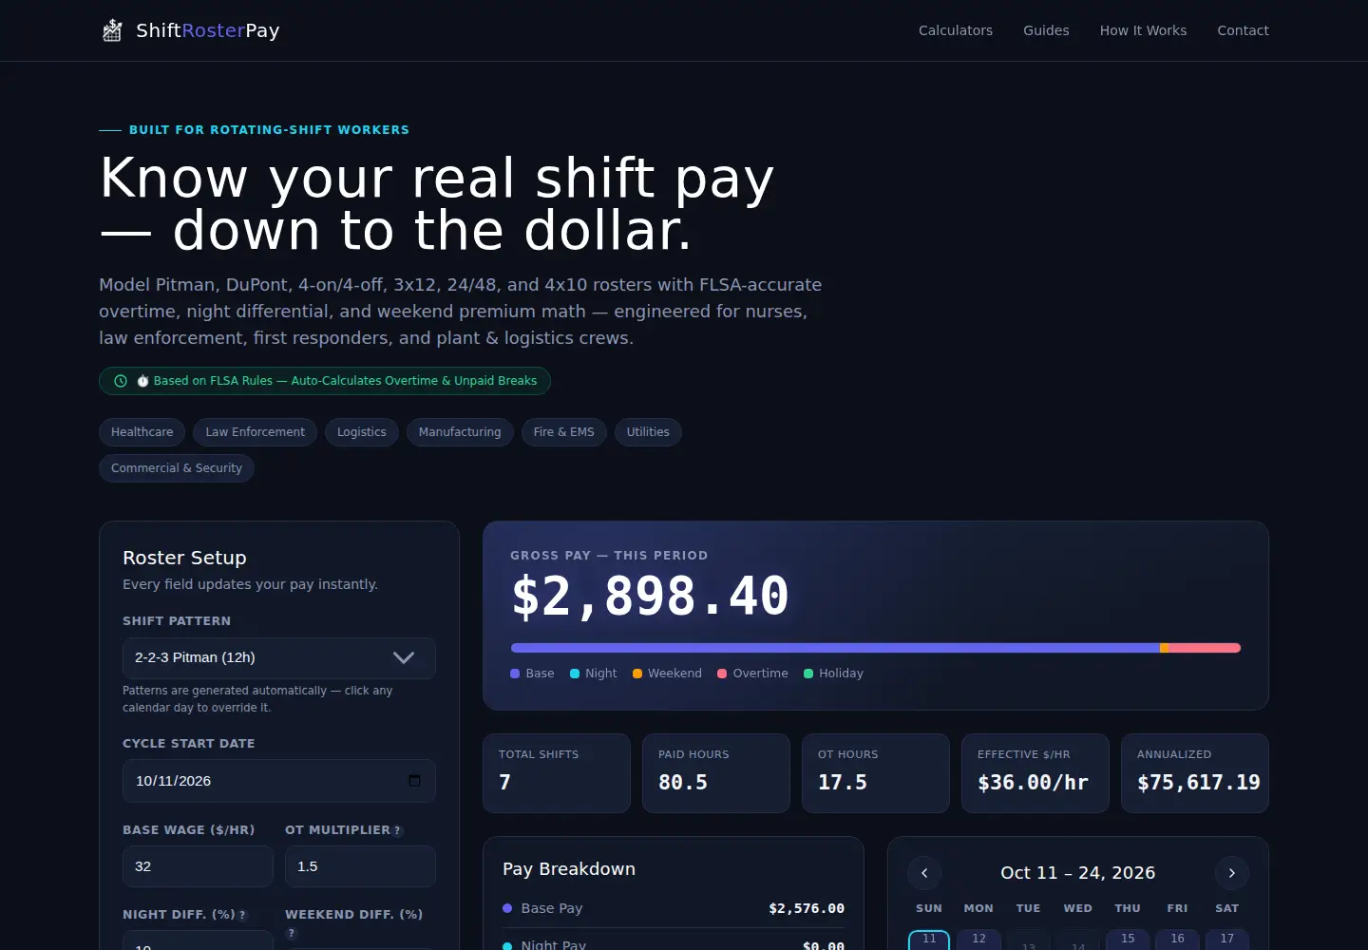Show Weekend Diff. help tooltip icon

(x=292, y=933)
